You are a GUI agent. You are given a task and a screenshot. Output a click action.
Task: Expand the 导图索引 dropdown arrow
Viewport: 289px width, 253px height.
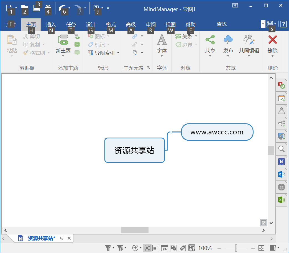pos(118,53)
